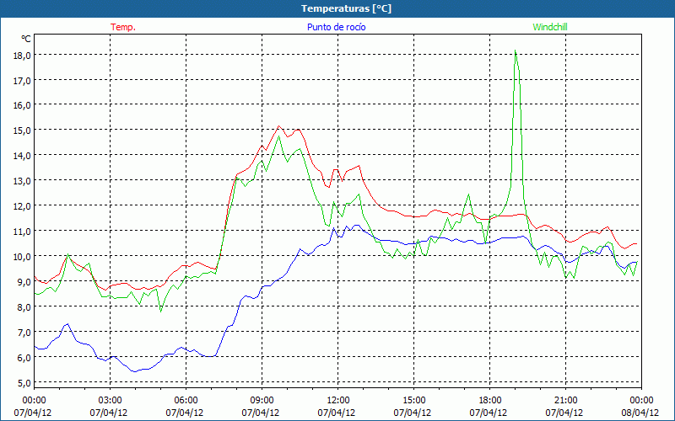
Task: Click the '12,0' y-axis value
Action: pyautogui.click(x=22, y=206)
